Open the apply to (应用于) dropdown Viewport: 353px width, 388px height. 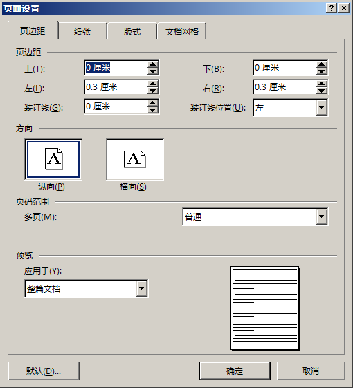[x=142, y=288]
